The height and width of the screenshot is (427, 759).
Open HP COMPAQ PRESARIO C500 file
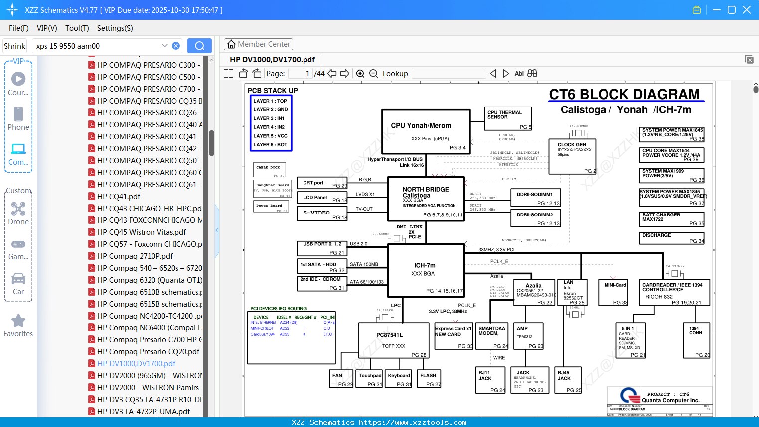coord(146,77)
